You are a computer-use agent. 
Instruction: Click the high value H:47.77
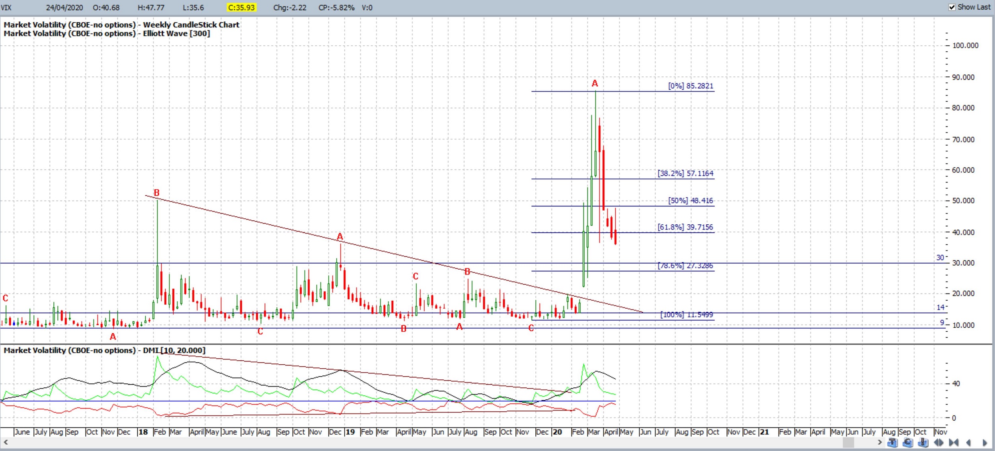click(151, 8)
